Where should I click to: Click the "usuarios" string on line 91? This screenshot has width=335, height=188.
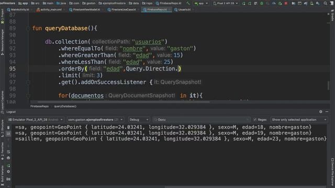coord(148,42)
